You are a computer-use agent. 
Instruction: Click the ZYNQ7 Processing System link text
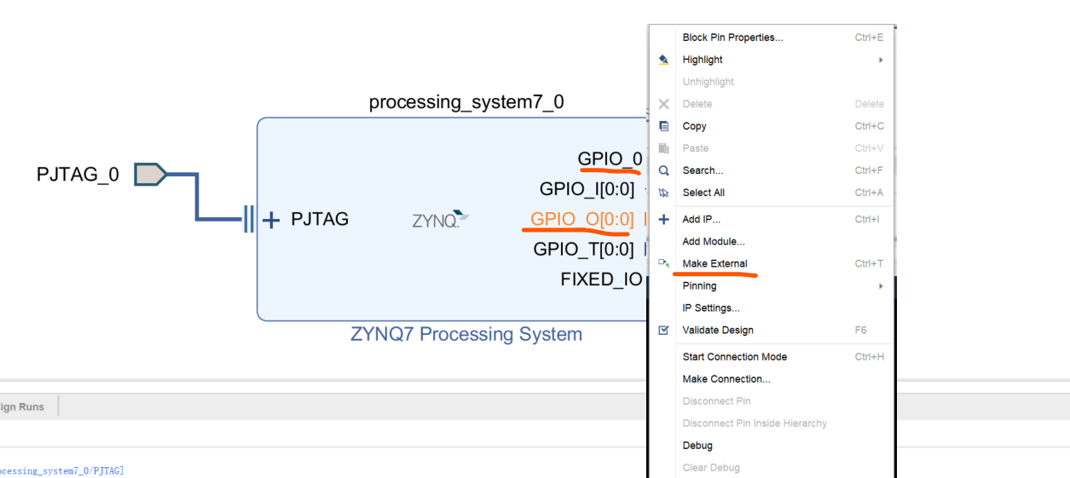pos(466,334)
